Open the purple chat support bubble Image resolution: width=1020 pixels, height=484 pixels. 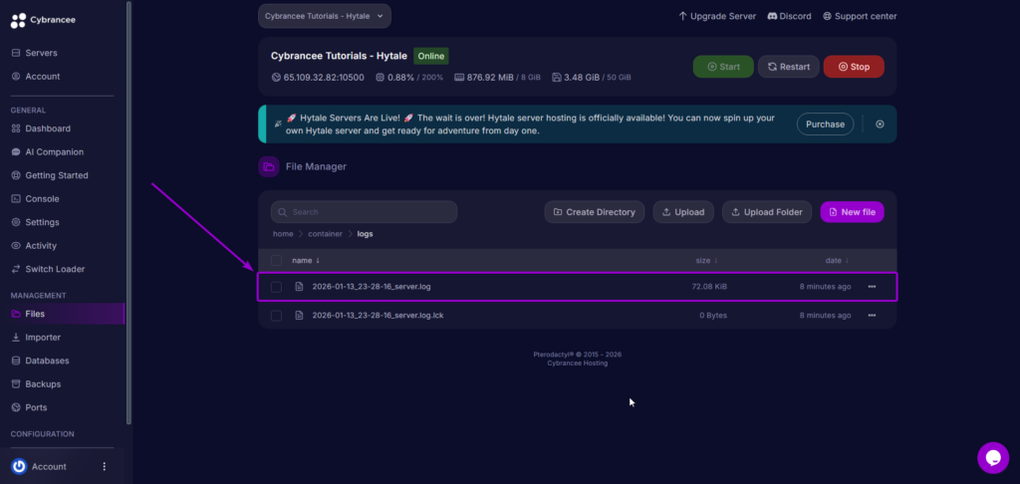992,457
